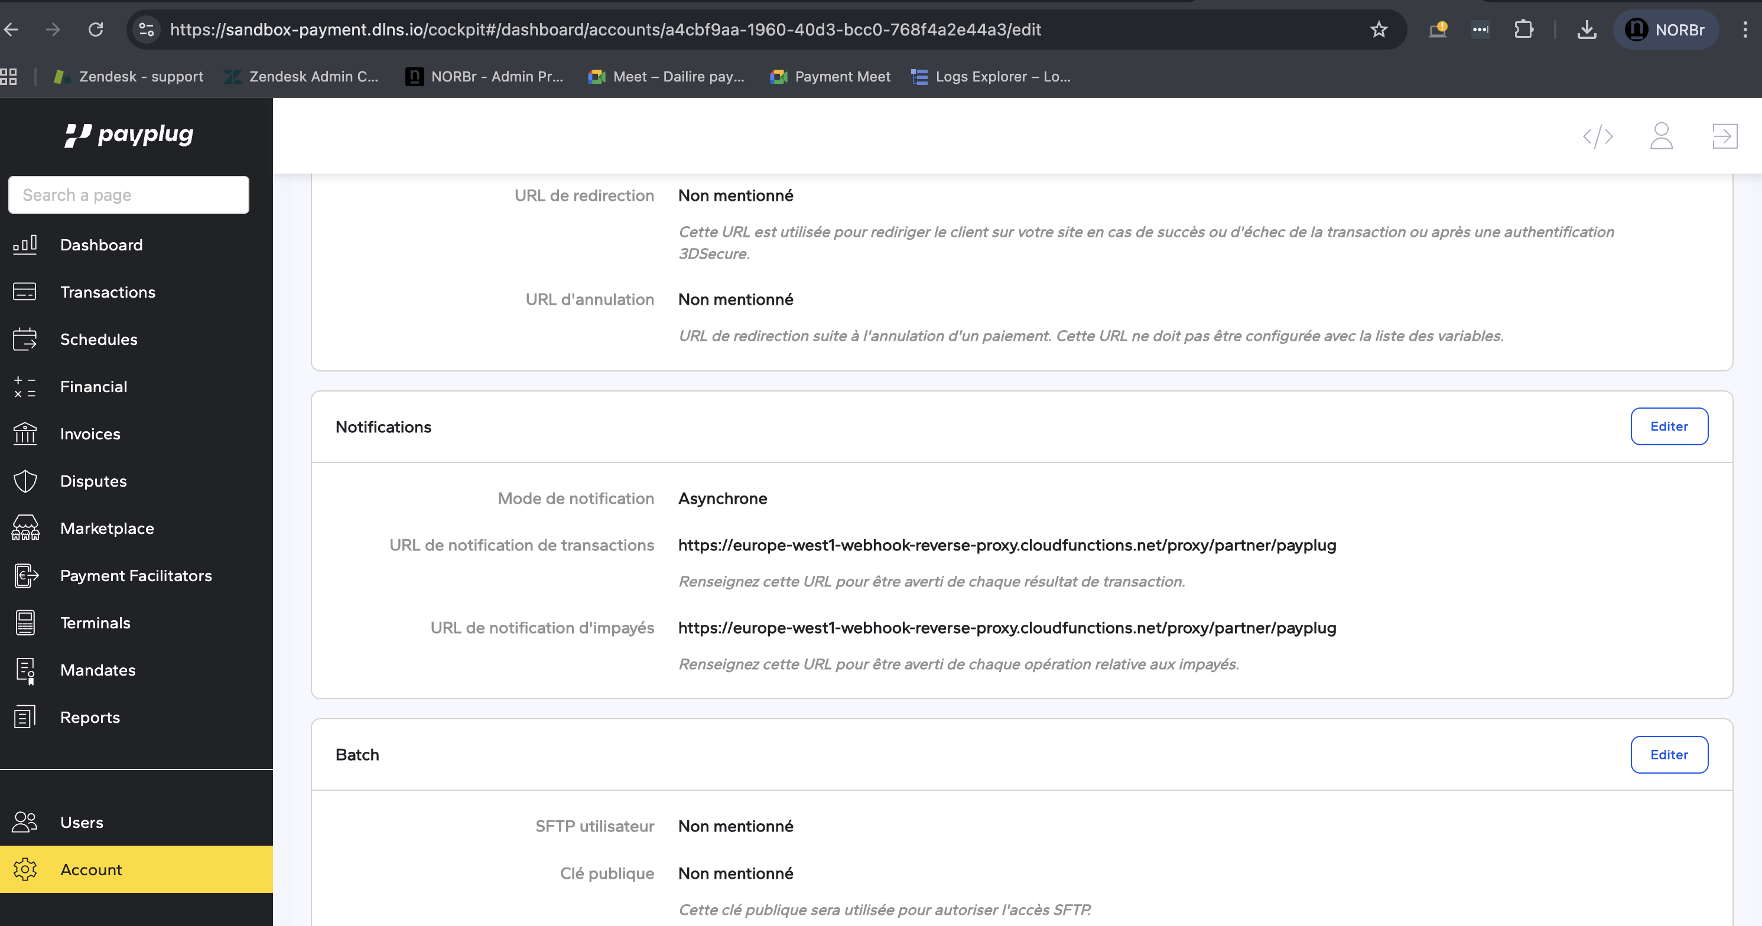This screenshot has width=1762, height=926.
Task: Click the Invoices bank building icon
Action: pyautogui.click(x=25, y=434)
